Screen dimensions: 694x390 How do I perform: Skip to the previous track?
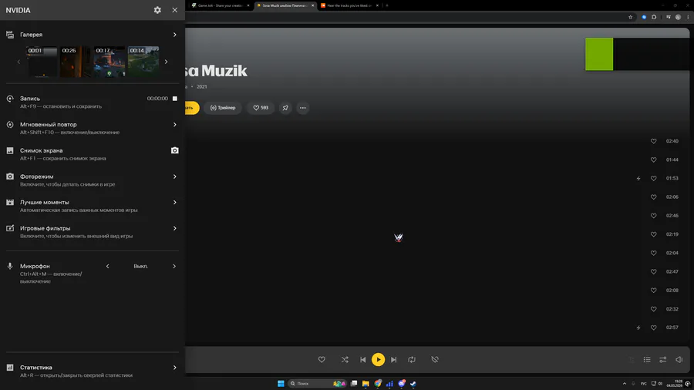click(x=363, y=359)
